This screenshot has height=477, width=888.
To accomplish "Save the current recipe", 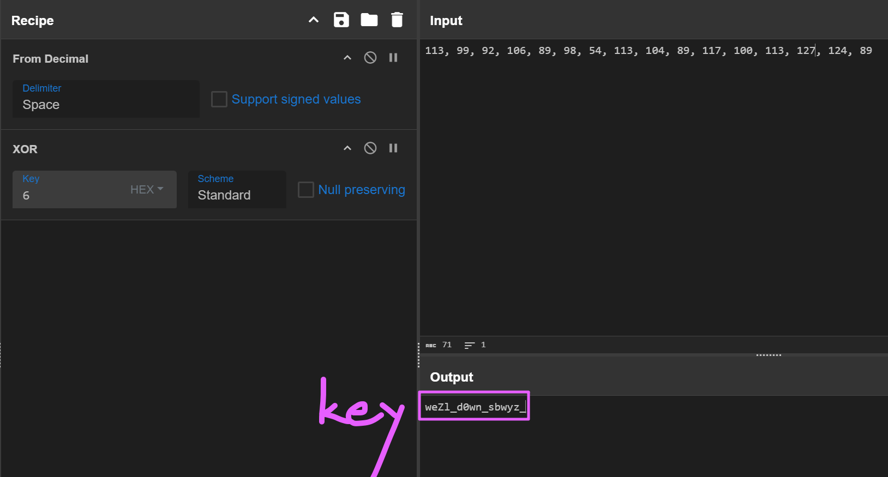I will [x=341, y=20].
